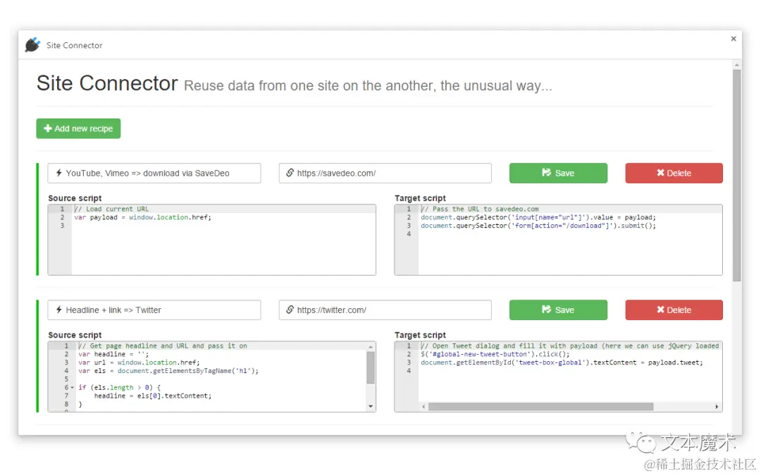This screenshot has height=476, width=761.
Task: Click the Add new recipe button
Action: (x=78, y=129)
